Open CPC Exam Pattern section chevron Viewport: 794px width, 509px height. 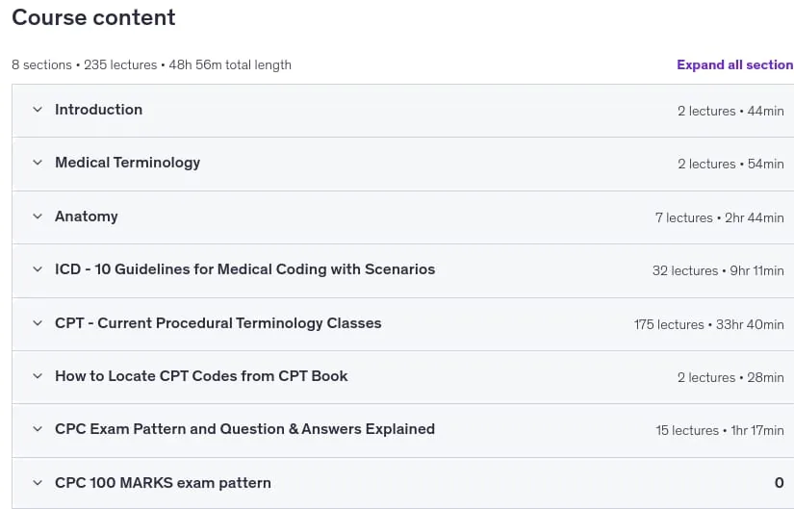[38, 429]
